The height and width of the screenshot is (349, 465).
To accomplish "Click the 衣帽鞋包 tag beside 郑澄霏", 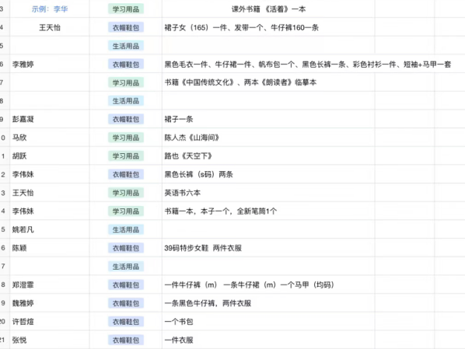I will [126, 284].
